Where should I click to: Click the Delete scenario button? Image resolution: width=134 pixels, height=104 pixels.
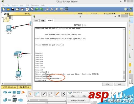coord(84,96)
